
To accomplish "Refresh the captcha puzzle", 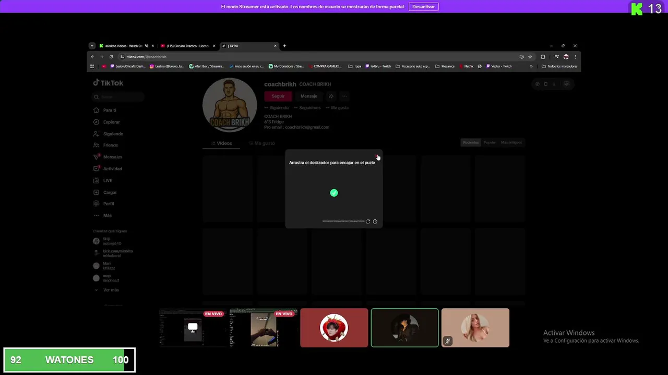I will [368, 221].
